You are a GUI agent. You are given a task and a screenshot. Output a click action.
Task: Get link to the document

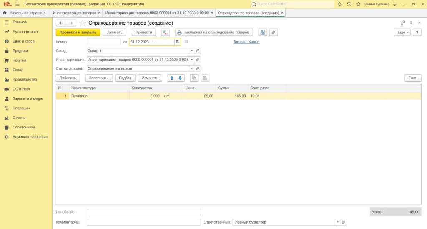tap(403, 23)
